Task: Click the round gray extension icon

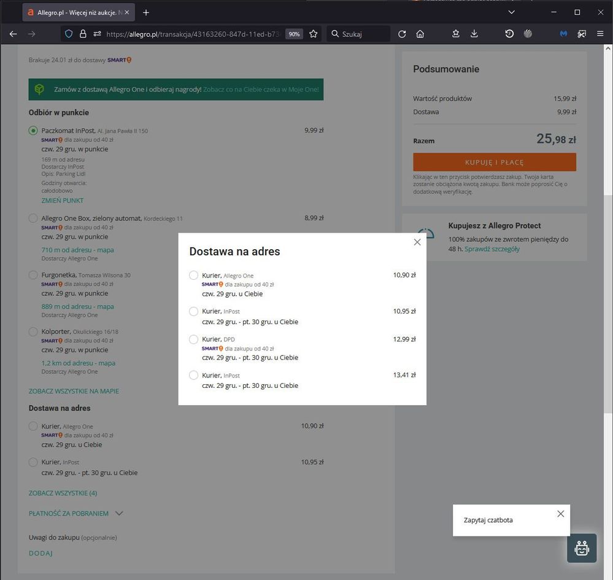Action: point(528,34)
